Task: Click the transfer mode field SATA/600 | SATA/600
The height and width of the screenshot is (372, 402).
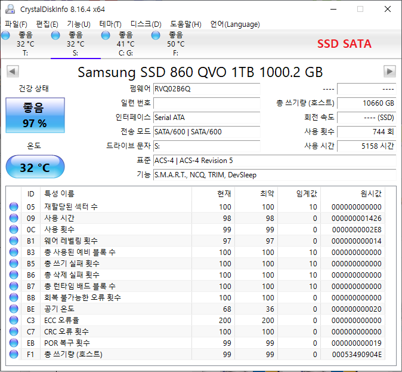Action: coord(206,132)
